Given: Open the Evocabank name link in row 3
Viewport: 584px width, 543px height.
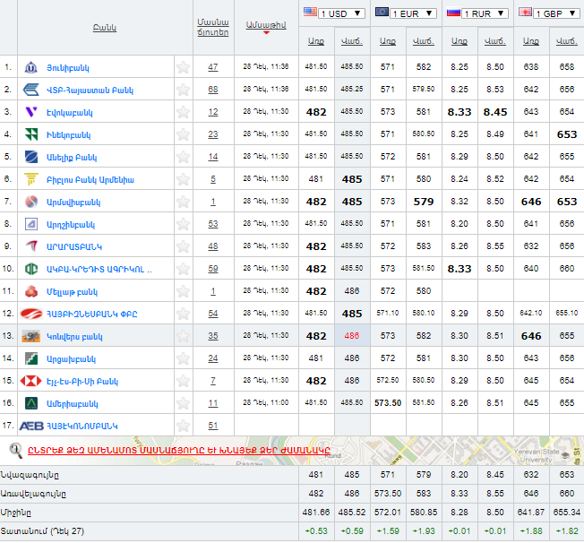Looking at the screenshot, I should click(69, 113).
